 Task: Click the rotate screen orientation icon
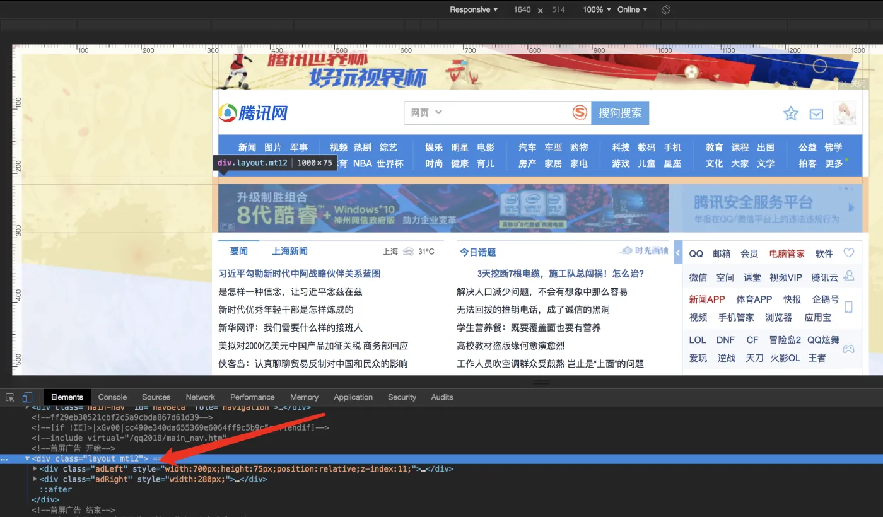point(665,9)
